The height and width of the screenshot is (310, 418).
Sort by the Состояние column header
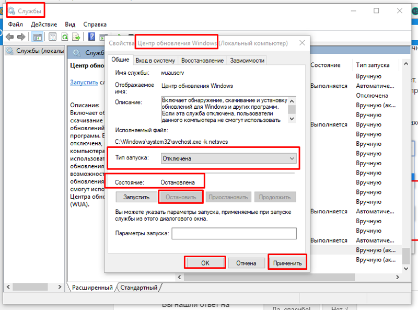point(325,65)
